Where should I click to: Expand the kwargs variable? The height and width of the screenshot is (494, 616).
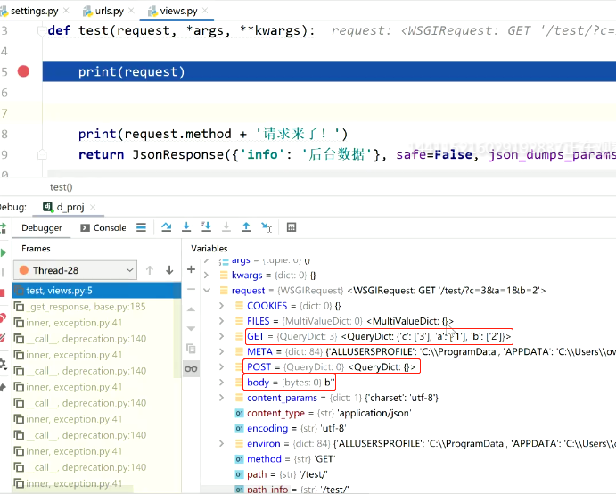click(206, 276)
